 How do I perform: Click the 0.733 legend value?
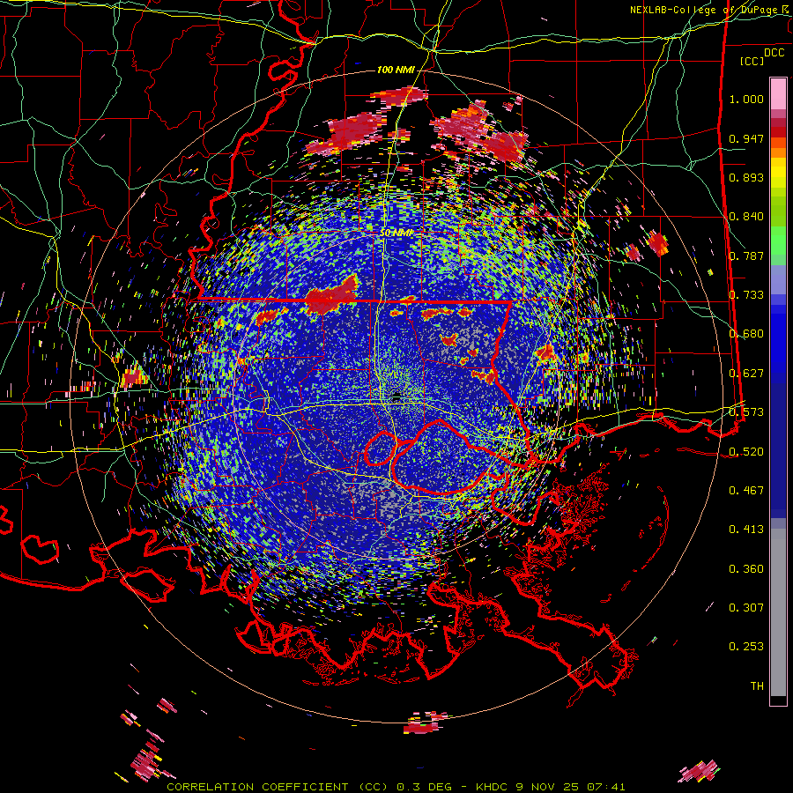746,295
